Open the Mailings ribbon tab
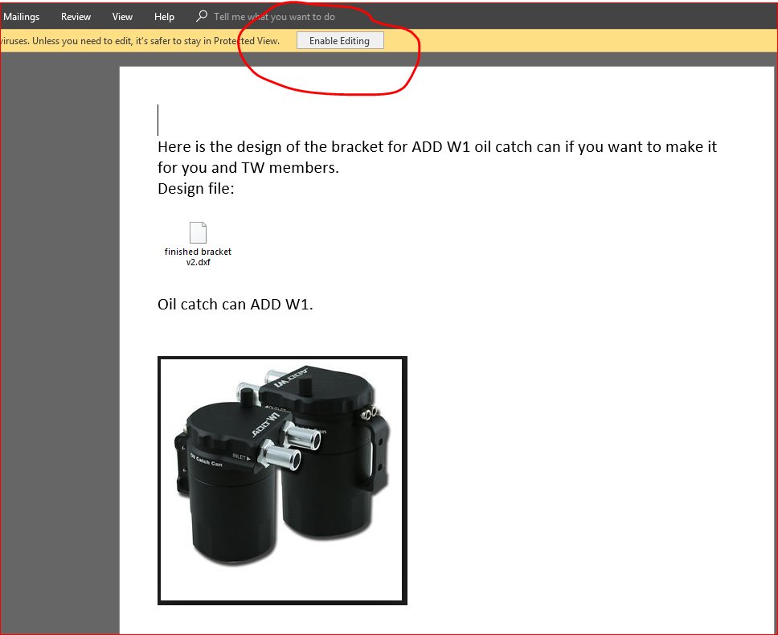 (x=22, y=17)
